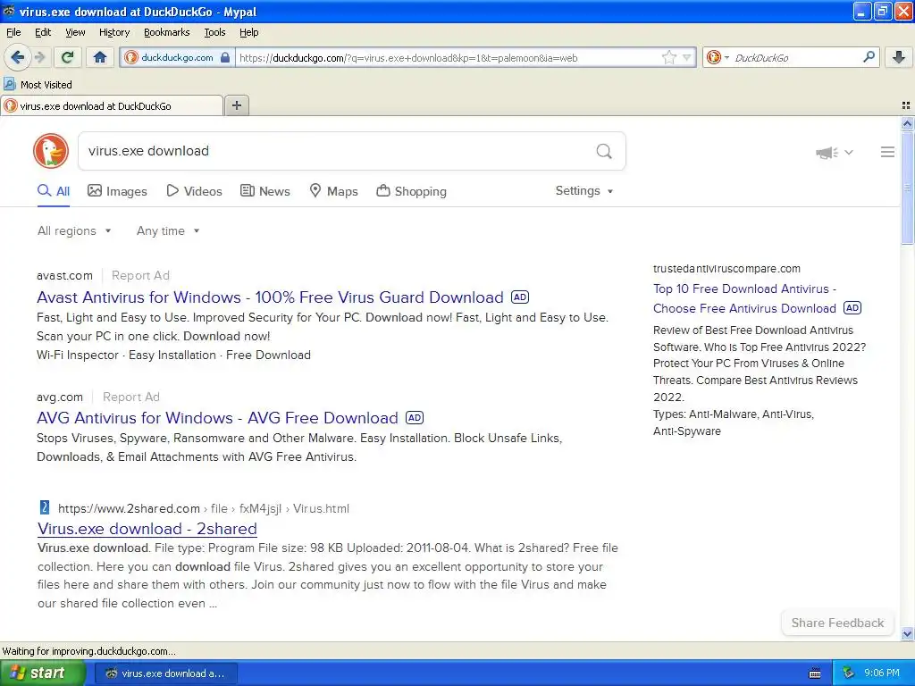Image resolution: width=915 pixels, height=686 pixels.
Task: Click the 2shared favicon next to the result
Action: tap(45, 507)
